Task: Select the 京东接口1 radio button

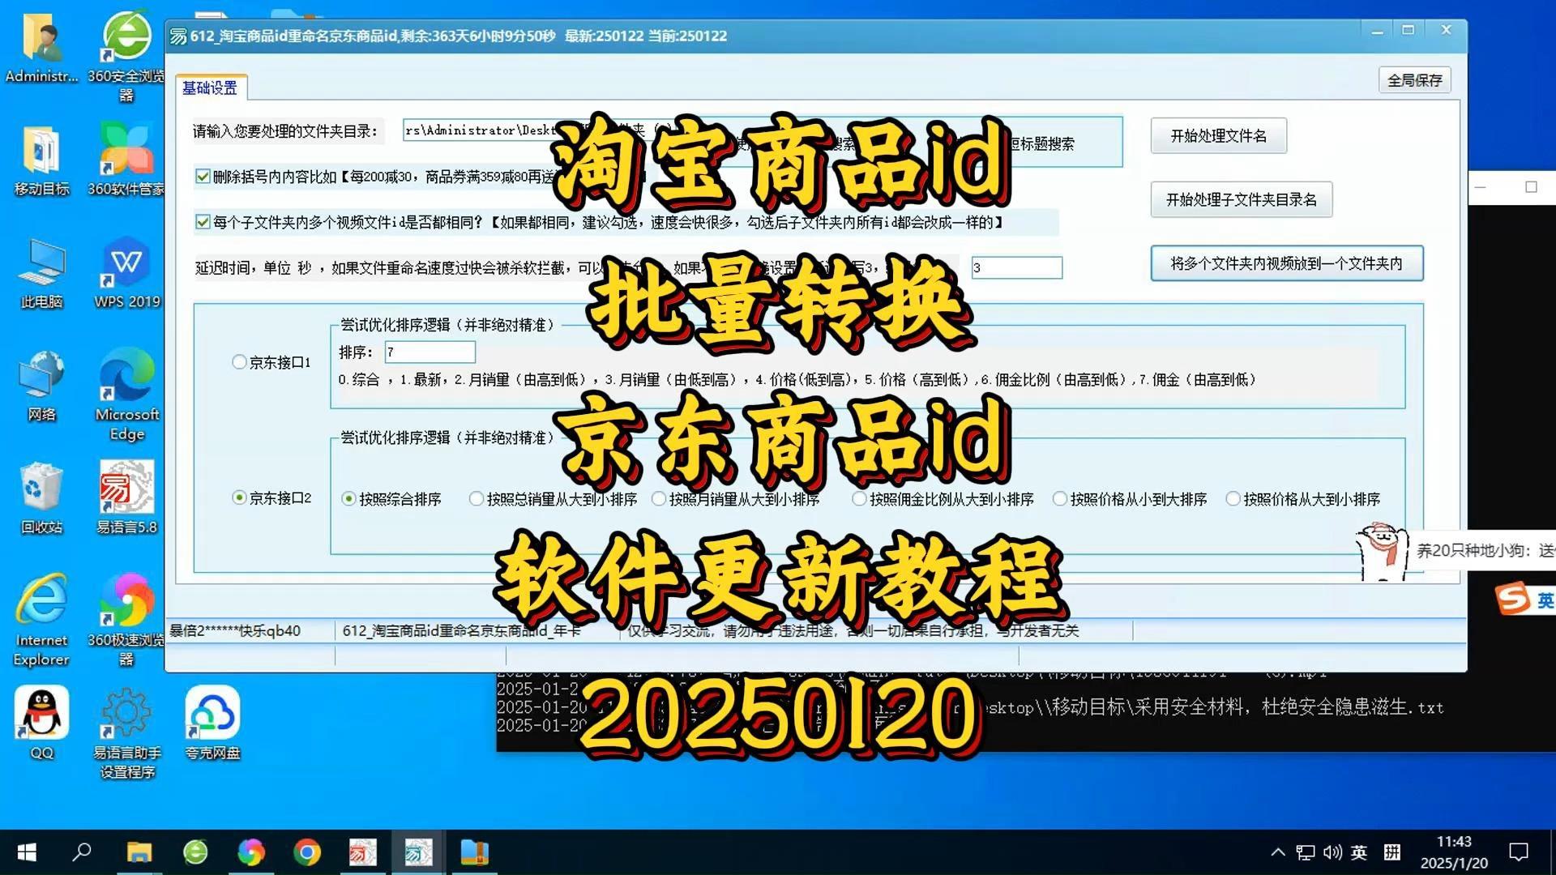Action: pos(239,363)
